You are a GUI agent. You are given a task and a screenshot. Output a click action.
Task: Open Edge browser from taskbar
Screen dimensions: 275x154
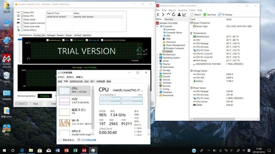point(22,150)
